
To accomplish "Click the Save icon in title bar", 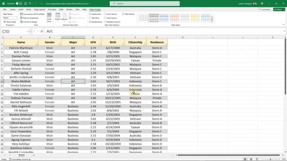I will point(26,4).
